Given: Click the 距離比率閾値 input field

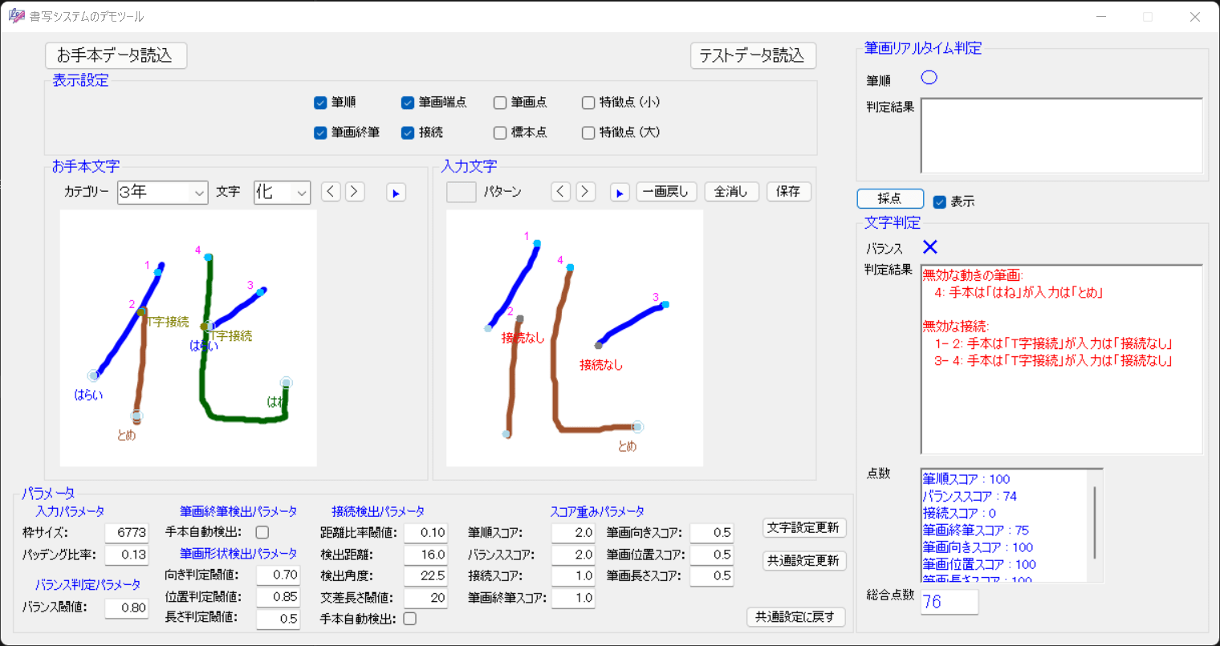Looking at the screenshot, I should click(x=425, y=532).
